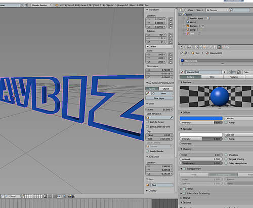Screen dimensions: 253x208
Task: Open outliner Search menu
Action: (200, 10)
